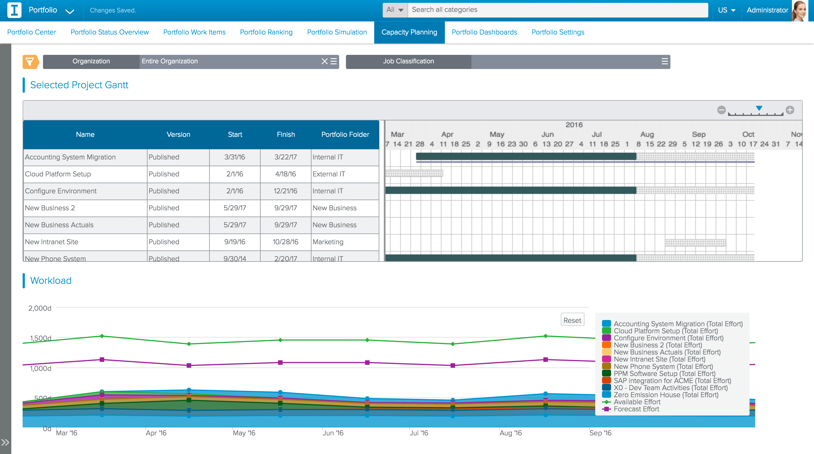Toggle Available Effort series in legend
Image resolution: width=814 pixels, height=454 pixels.
click(x=637, y=402)
